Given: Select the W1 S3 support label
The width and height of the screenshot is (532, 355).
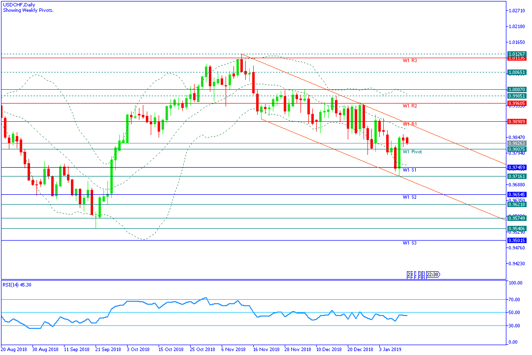Looking at the screenshot, I should [409, 243].
